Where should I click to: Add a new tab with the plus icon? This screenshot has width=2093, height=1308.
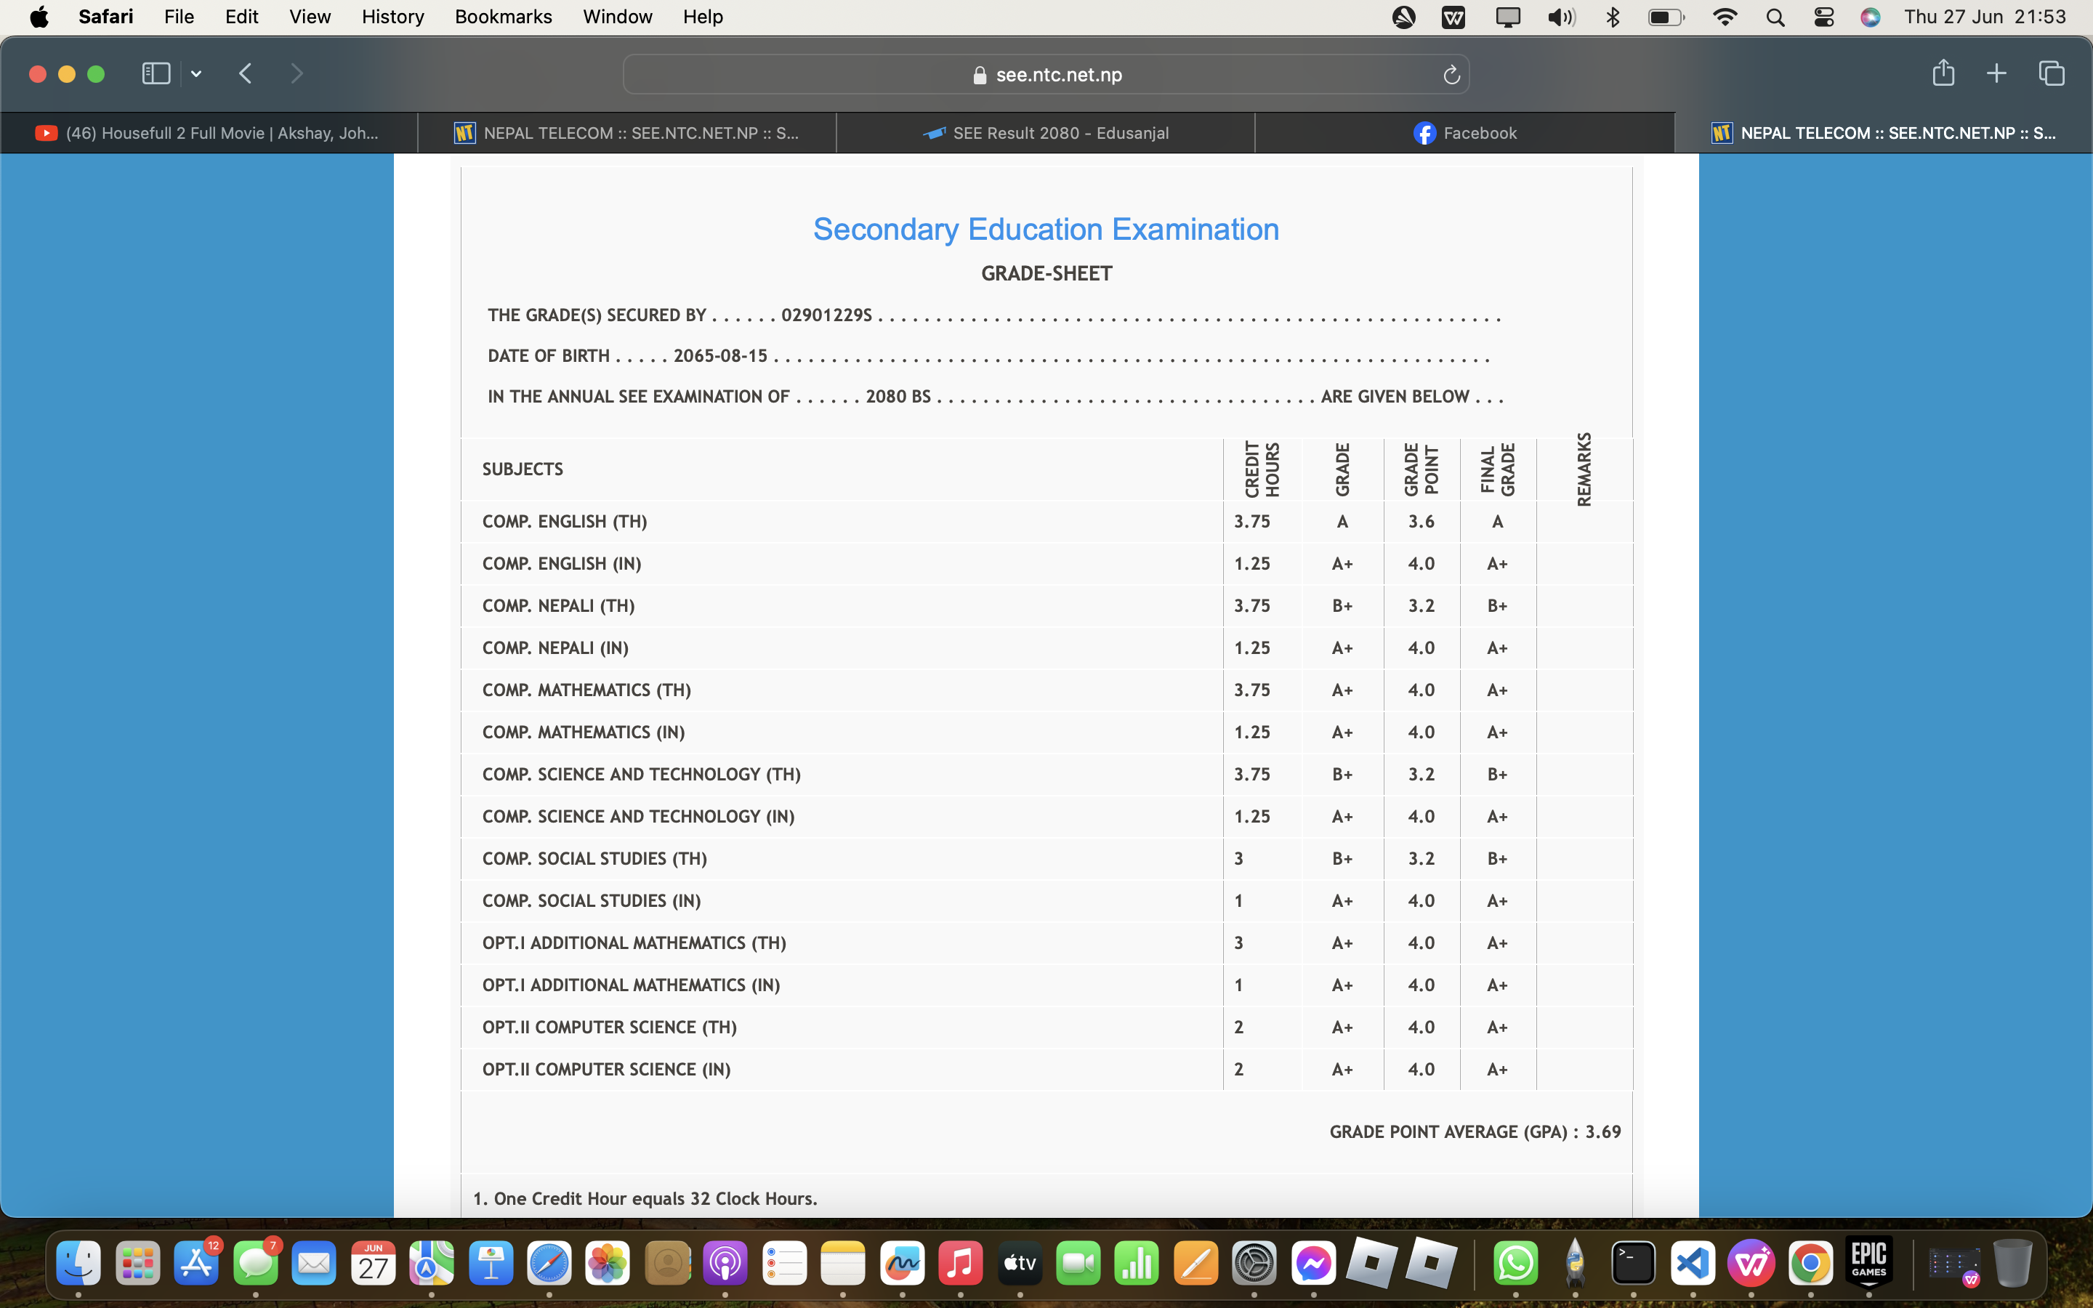pos(1996,73)
